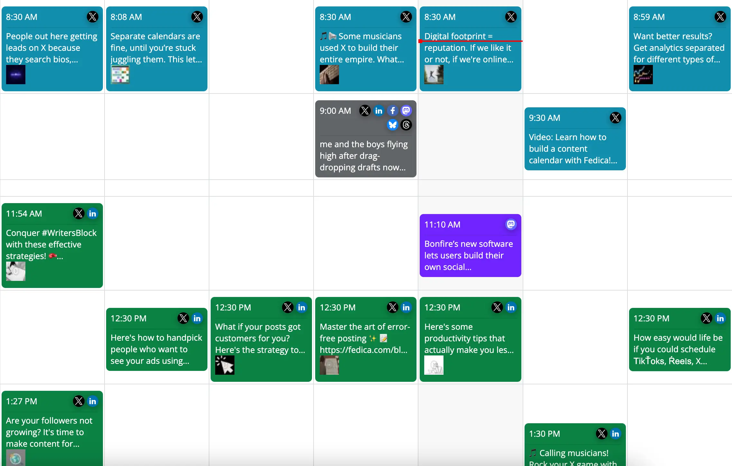Click the X icon on the 1:30 PM musicians post
The height and width of the screenshot is (466, 732).
pos(601,434)
